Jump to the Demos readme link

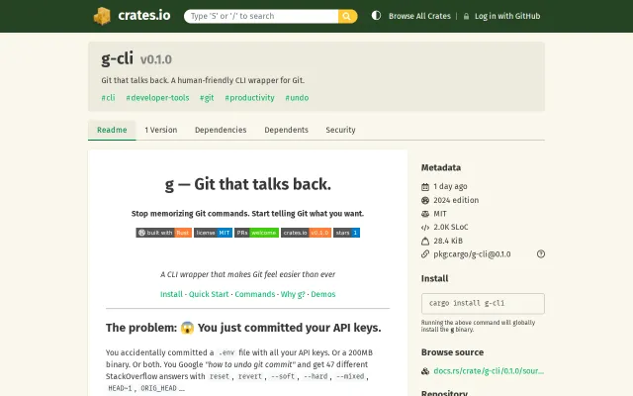tap(323, 294)
